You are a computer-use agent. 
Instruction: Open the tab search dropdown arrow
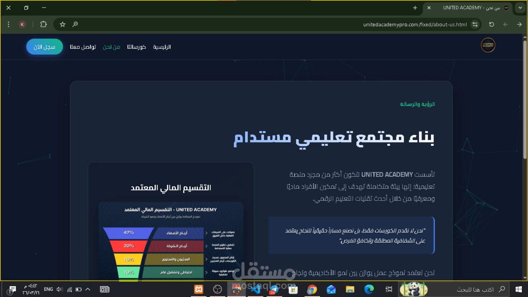pyautogui.click(x=519, y=8)
